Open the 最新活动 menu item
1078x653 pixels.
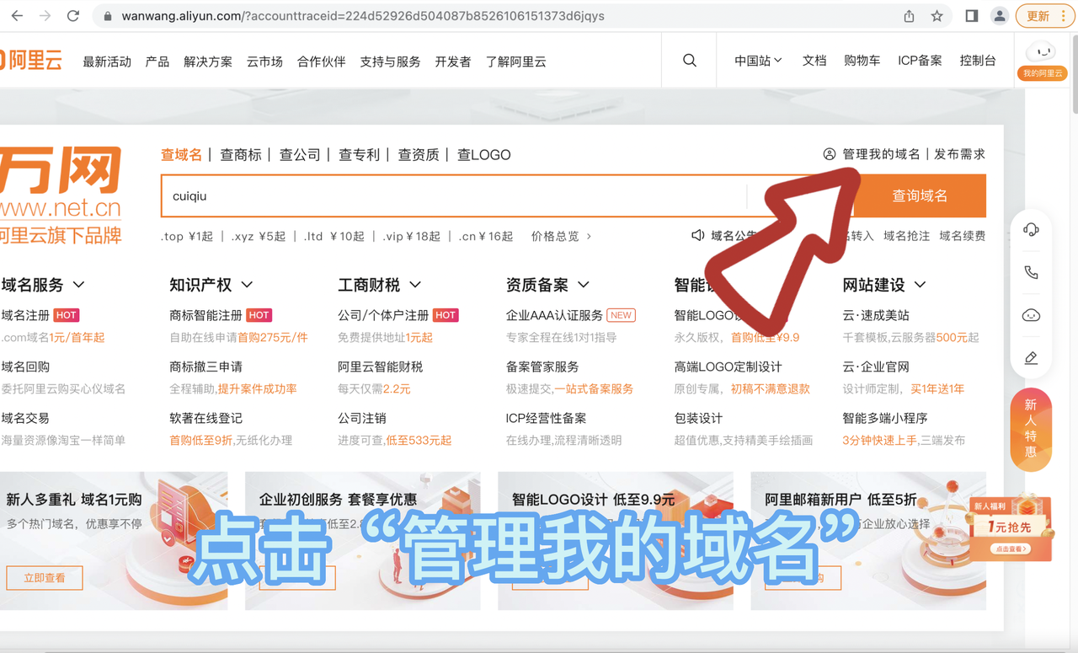[107, 62]
